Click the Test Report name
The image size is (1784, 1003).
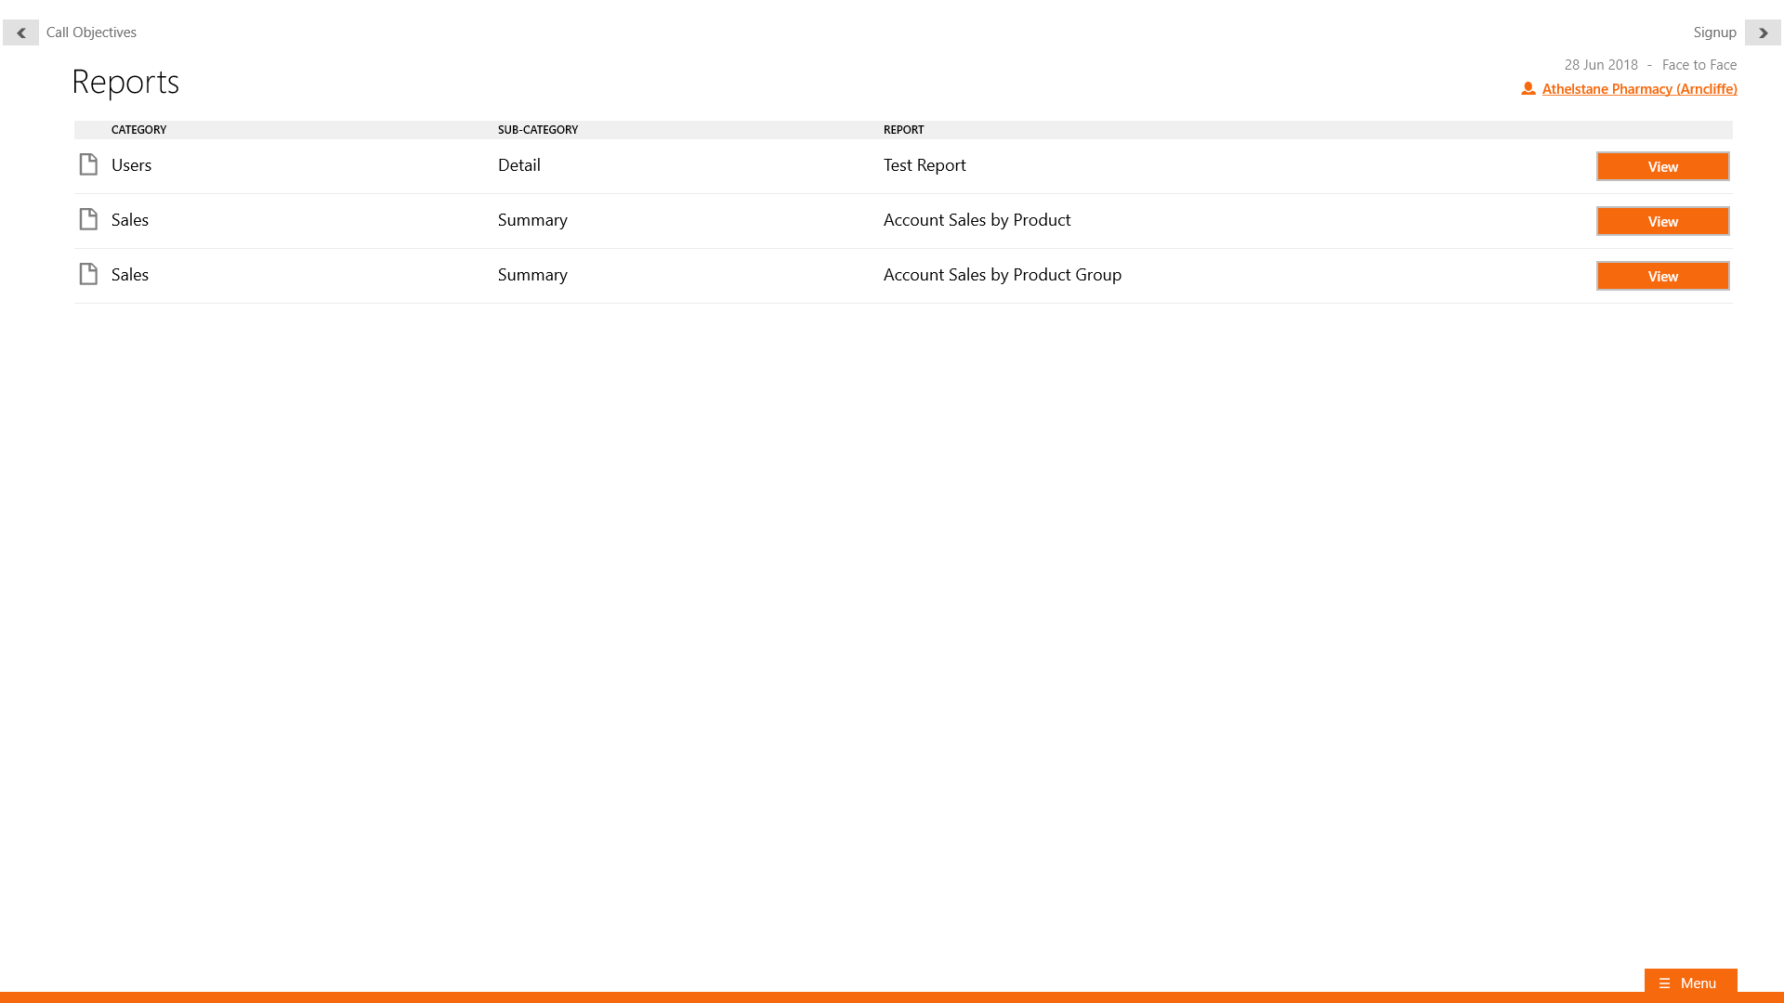(924, 165)
